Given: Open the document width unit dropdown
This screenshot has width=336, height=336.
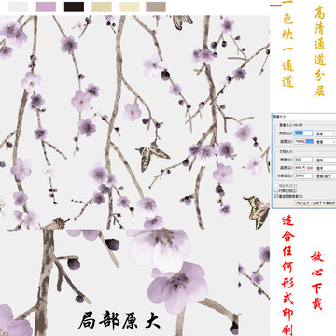Looking at the screenshot, I should [326, 160].
